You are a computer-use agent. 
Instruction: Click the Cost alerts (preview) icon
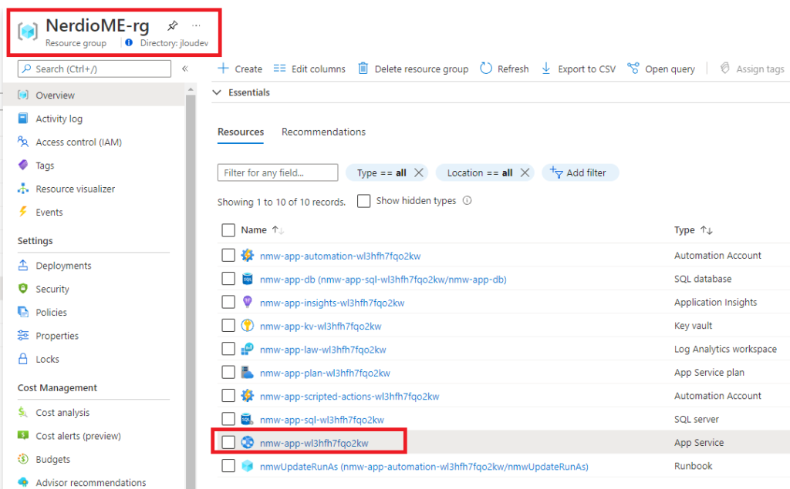pos(23,435)
